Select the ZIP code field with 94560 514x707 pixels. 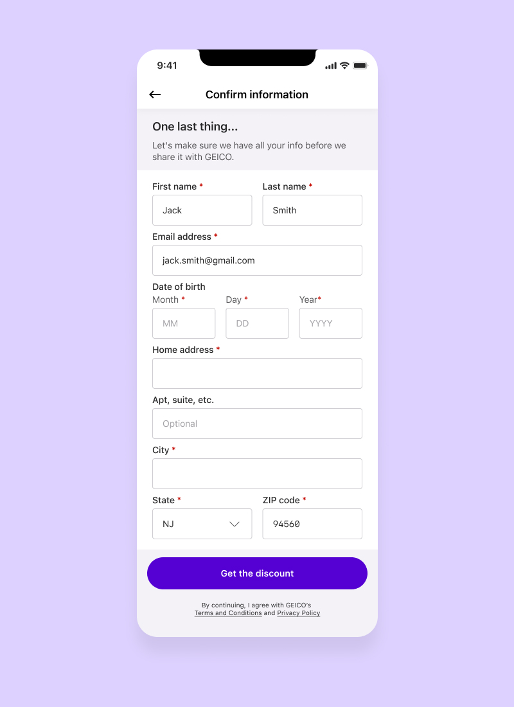pyautogui.click(x=312, y=524)
